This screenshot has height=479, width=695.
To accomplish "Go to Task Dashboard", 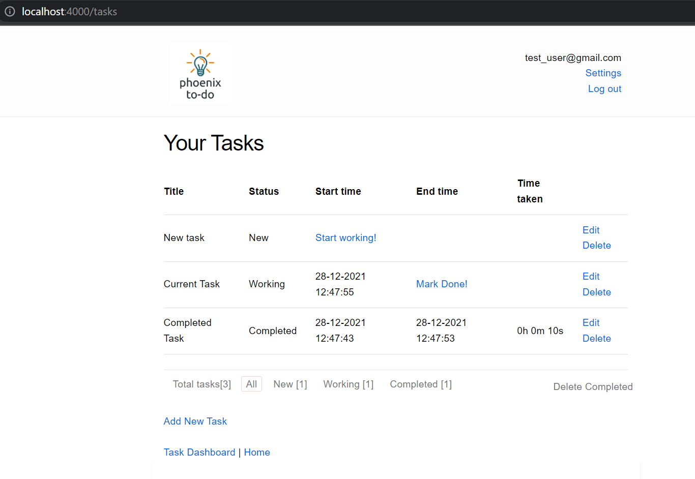I will [199, 452].
